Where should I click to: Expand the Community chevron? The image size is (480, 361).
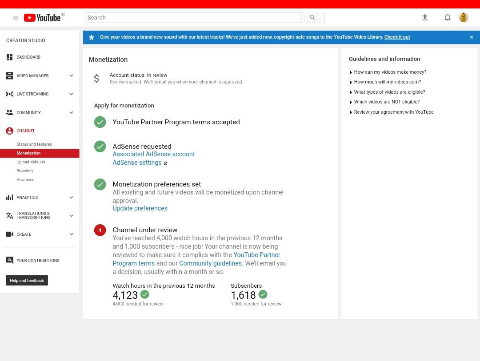tap(71, 112)
